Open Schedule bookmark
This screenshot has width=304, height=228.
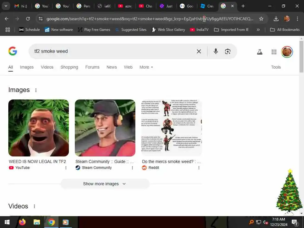click(29, 30)
